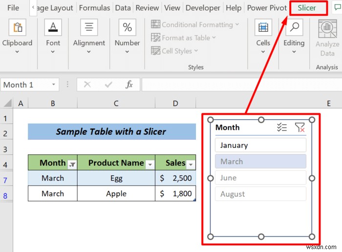The width and height of the screenshot is (342, 252).
Task: Select January in the Month slicer
Action: (260, 145)
